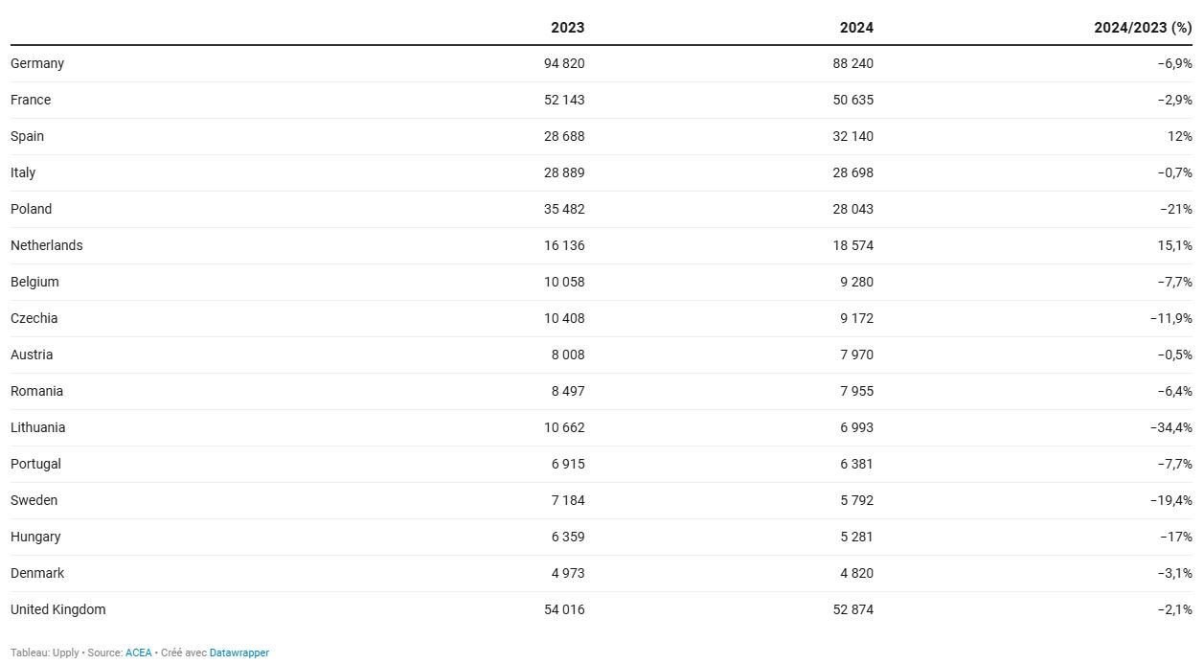Select the Netherlands row label
The height and width of the screenshot is (664, 1204).
47,245
